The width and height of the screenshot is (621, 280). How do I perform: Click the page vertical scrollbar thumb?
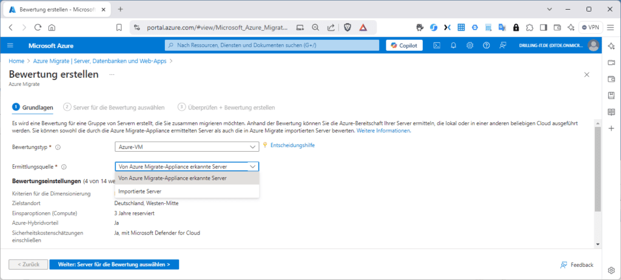point(597,170)
